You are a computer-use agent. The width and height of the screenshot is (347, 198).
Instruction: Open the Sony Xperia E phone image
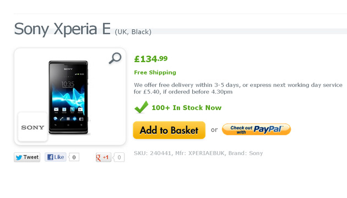68,97
